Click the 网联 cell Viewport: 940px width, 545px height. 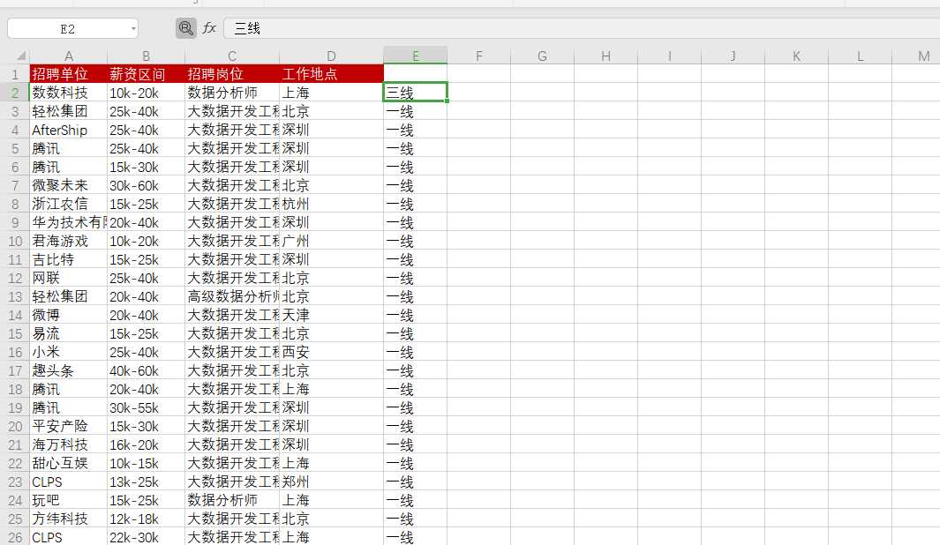tap(69, 278)
